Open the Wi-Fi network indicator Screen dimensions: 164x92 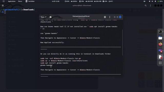click(149, 1)
